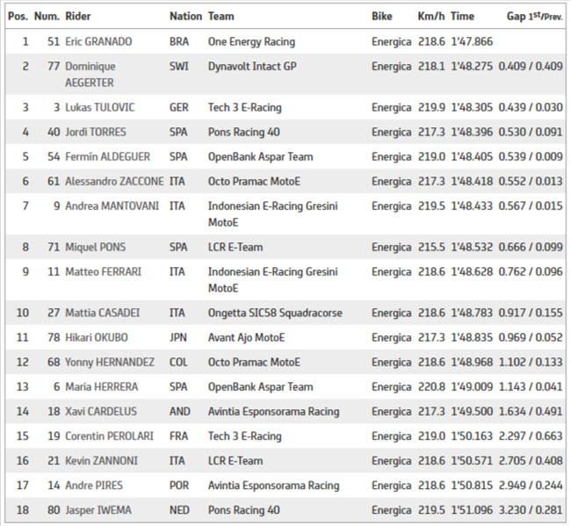571x526 pixels.
Task: Click the 'Pos.' column header
Action: [18, 17]
